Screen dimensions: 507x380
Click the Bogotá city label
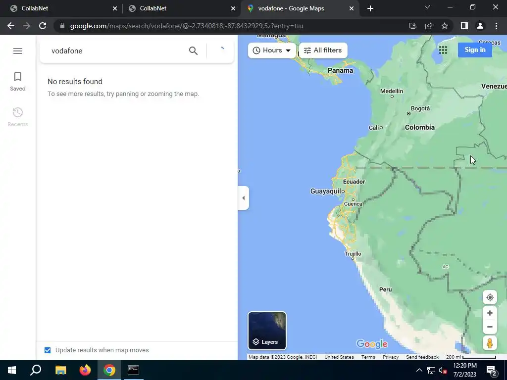tap(420, 108)
